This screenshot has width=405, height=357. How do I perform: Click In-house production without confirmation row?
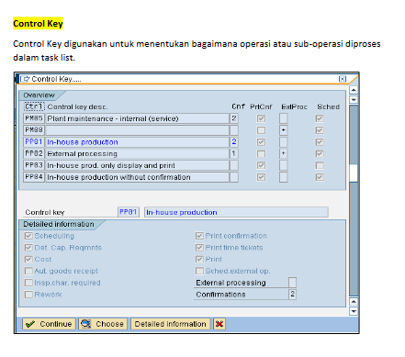[x=137, y=177]
